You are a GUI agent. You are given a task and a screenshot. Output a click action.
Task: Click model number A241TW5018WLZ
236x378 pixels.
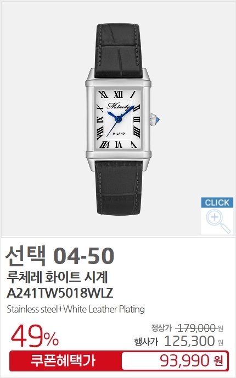point(60,293)
